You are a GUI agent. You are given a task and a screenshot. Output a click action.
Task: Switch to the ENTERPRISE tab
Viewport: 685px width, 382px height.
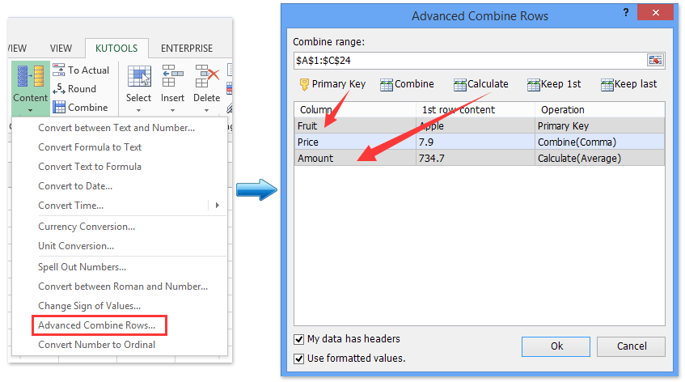(187, 49)
